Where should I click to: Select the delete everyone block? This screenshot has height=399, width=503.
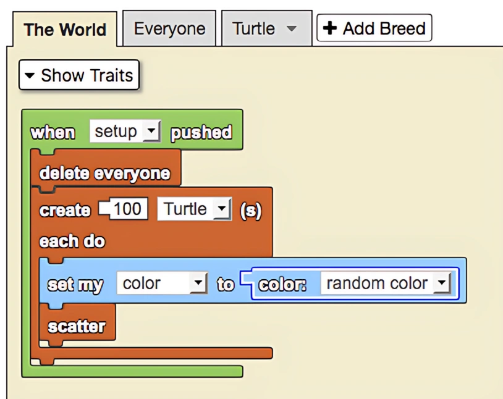(105, 173)
